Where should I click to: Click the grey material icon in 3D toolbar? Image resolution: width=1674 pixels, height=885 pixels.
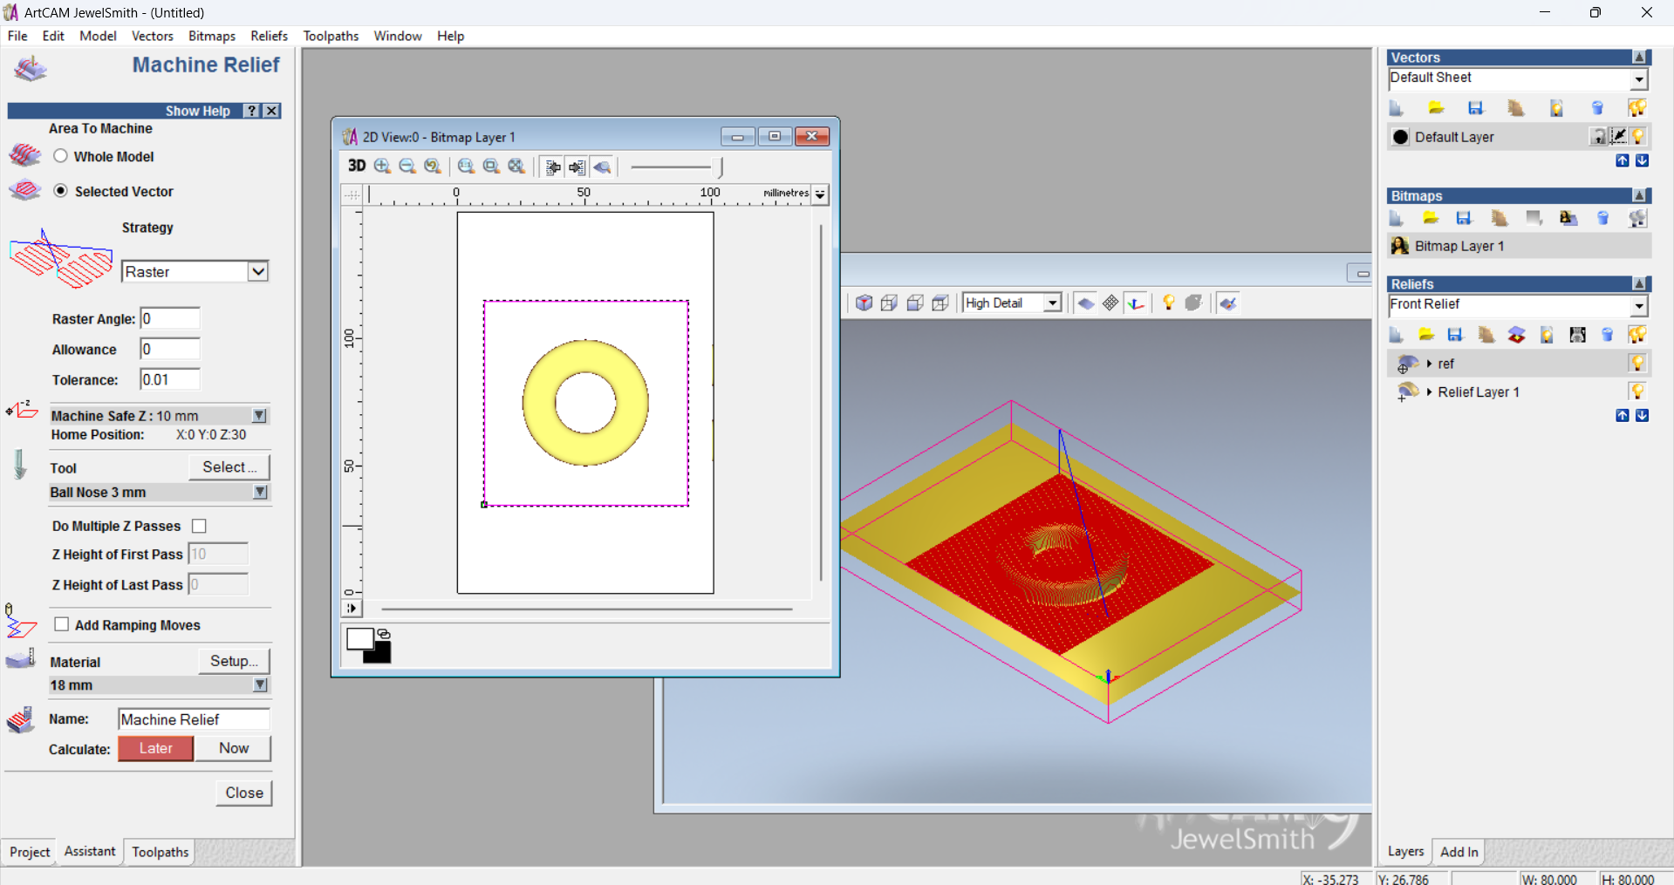1193,303
